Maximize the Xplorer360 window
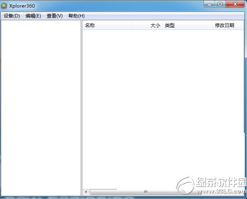Image resolution: width=247 pixels, height=199 pixels. coord(220,4)
